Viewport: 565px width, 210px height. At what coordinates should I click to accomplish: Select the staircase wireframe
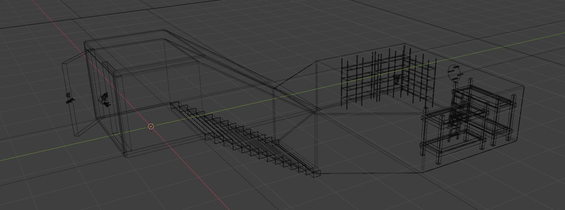[x=244, y=139]
